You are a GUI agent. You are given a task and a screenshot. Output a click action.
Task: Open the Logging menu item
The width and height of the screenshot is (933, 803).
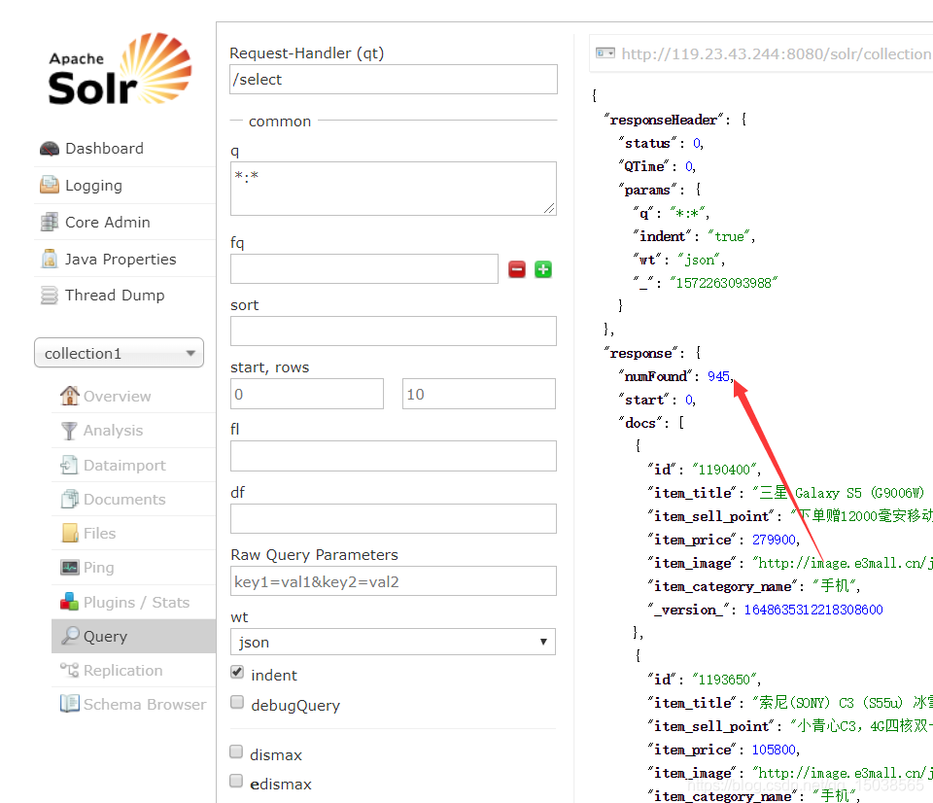(93, 186)
